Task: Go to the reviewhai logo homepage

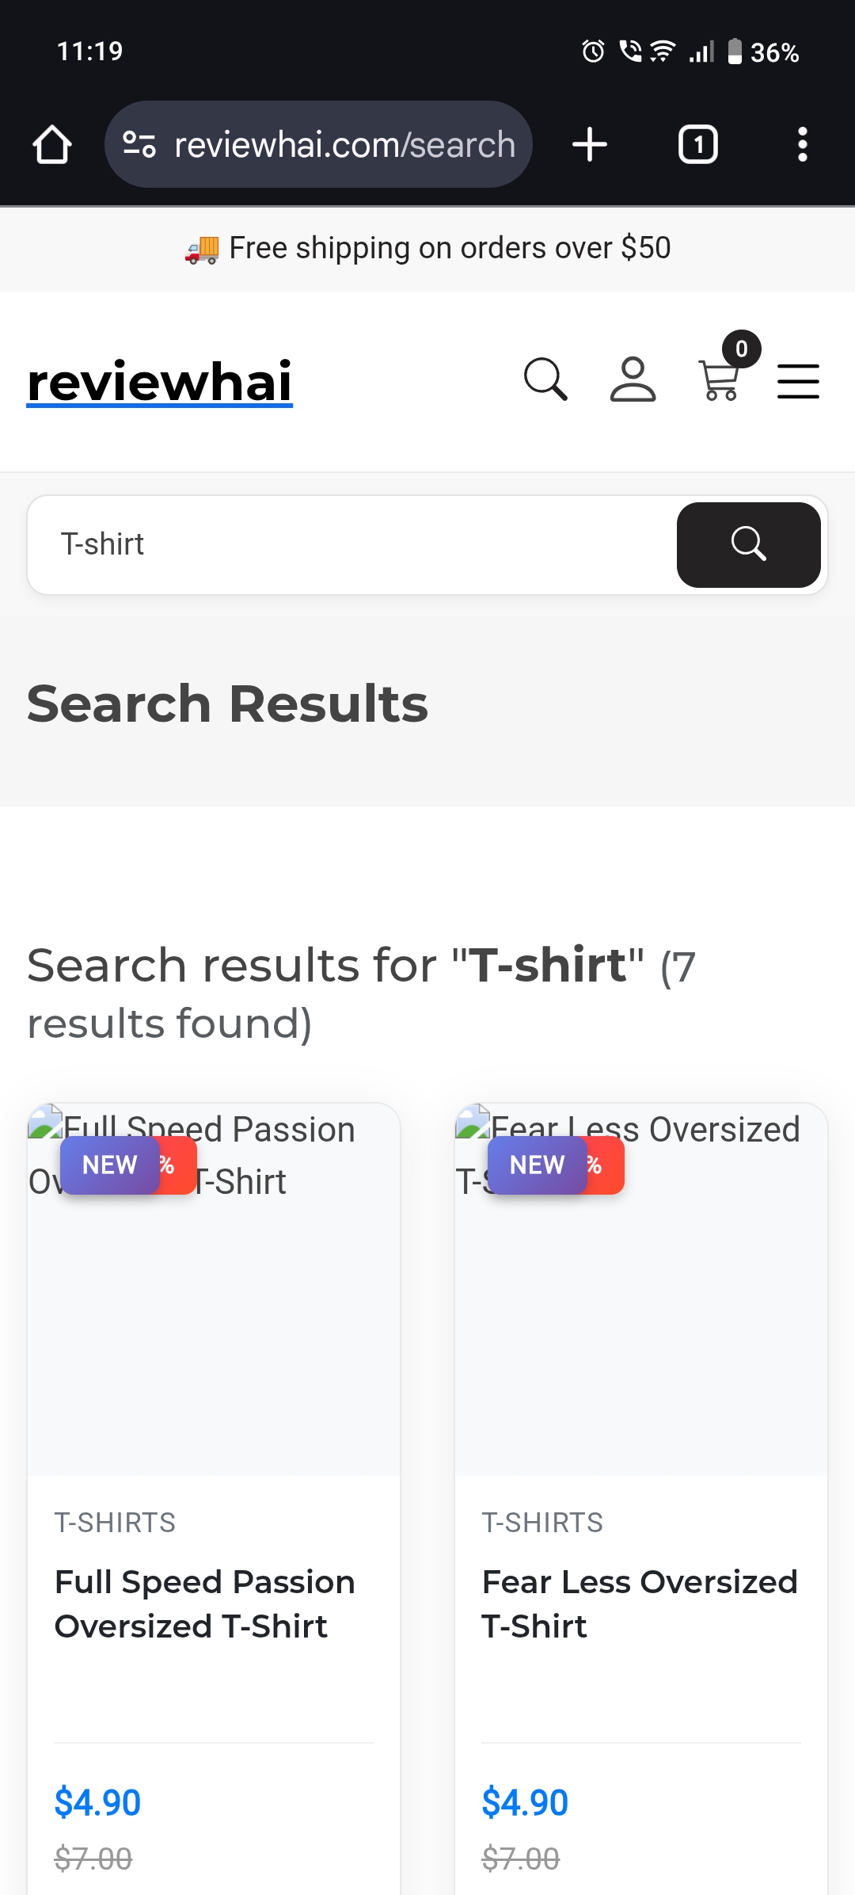Action: pos(160,382)
